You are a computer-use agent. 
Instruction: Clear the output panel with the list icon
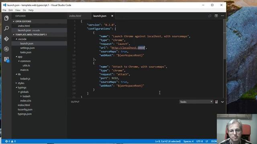tap(216, 102)
